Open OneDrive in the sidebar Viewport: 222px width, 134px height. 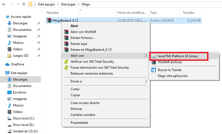[17, 64]
